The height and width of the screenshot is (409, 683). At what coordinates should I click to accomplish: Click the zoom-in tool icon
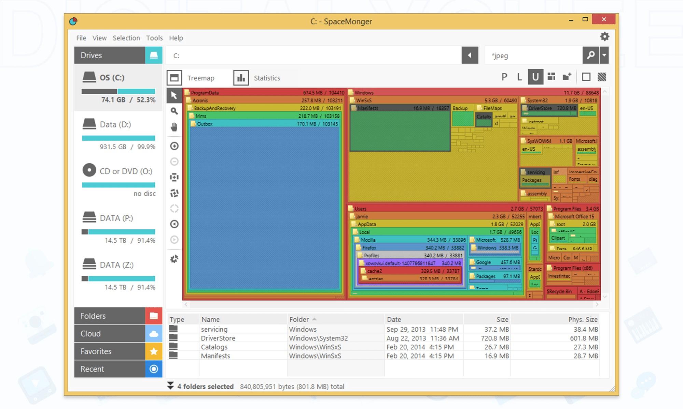point(175,146)
